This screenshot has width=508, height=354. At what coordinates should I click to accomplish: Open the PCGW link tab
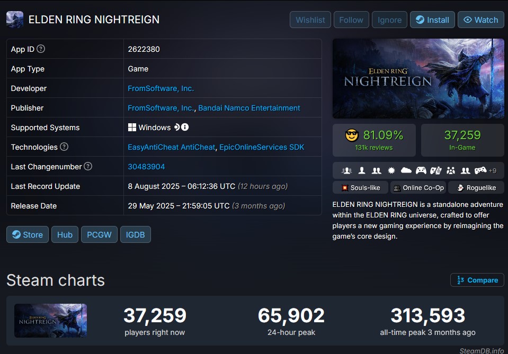[x=99, y=234]
